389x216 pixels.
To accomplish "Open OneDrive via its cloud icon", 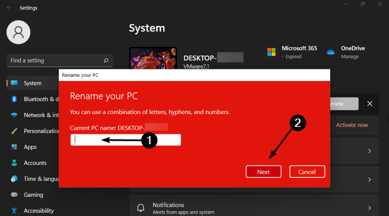I will coord(331,52).
